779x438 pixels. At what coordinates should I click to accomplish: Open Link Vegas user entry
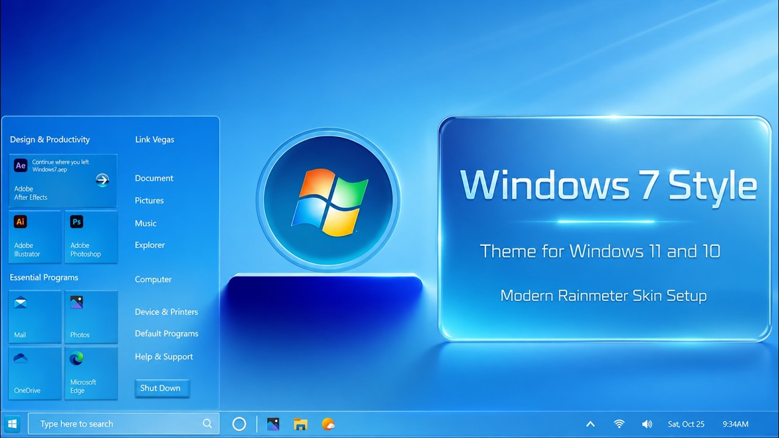tap(155, 139)
